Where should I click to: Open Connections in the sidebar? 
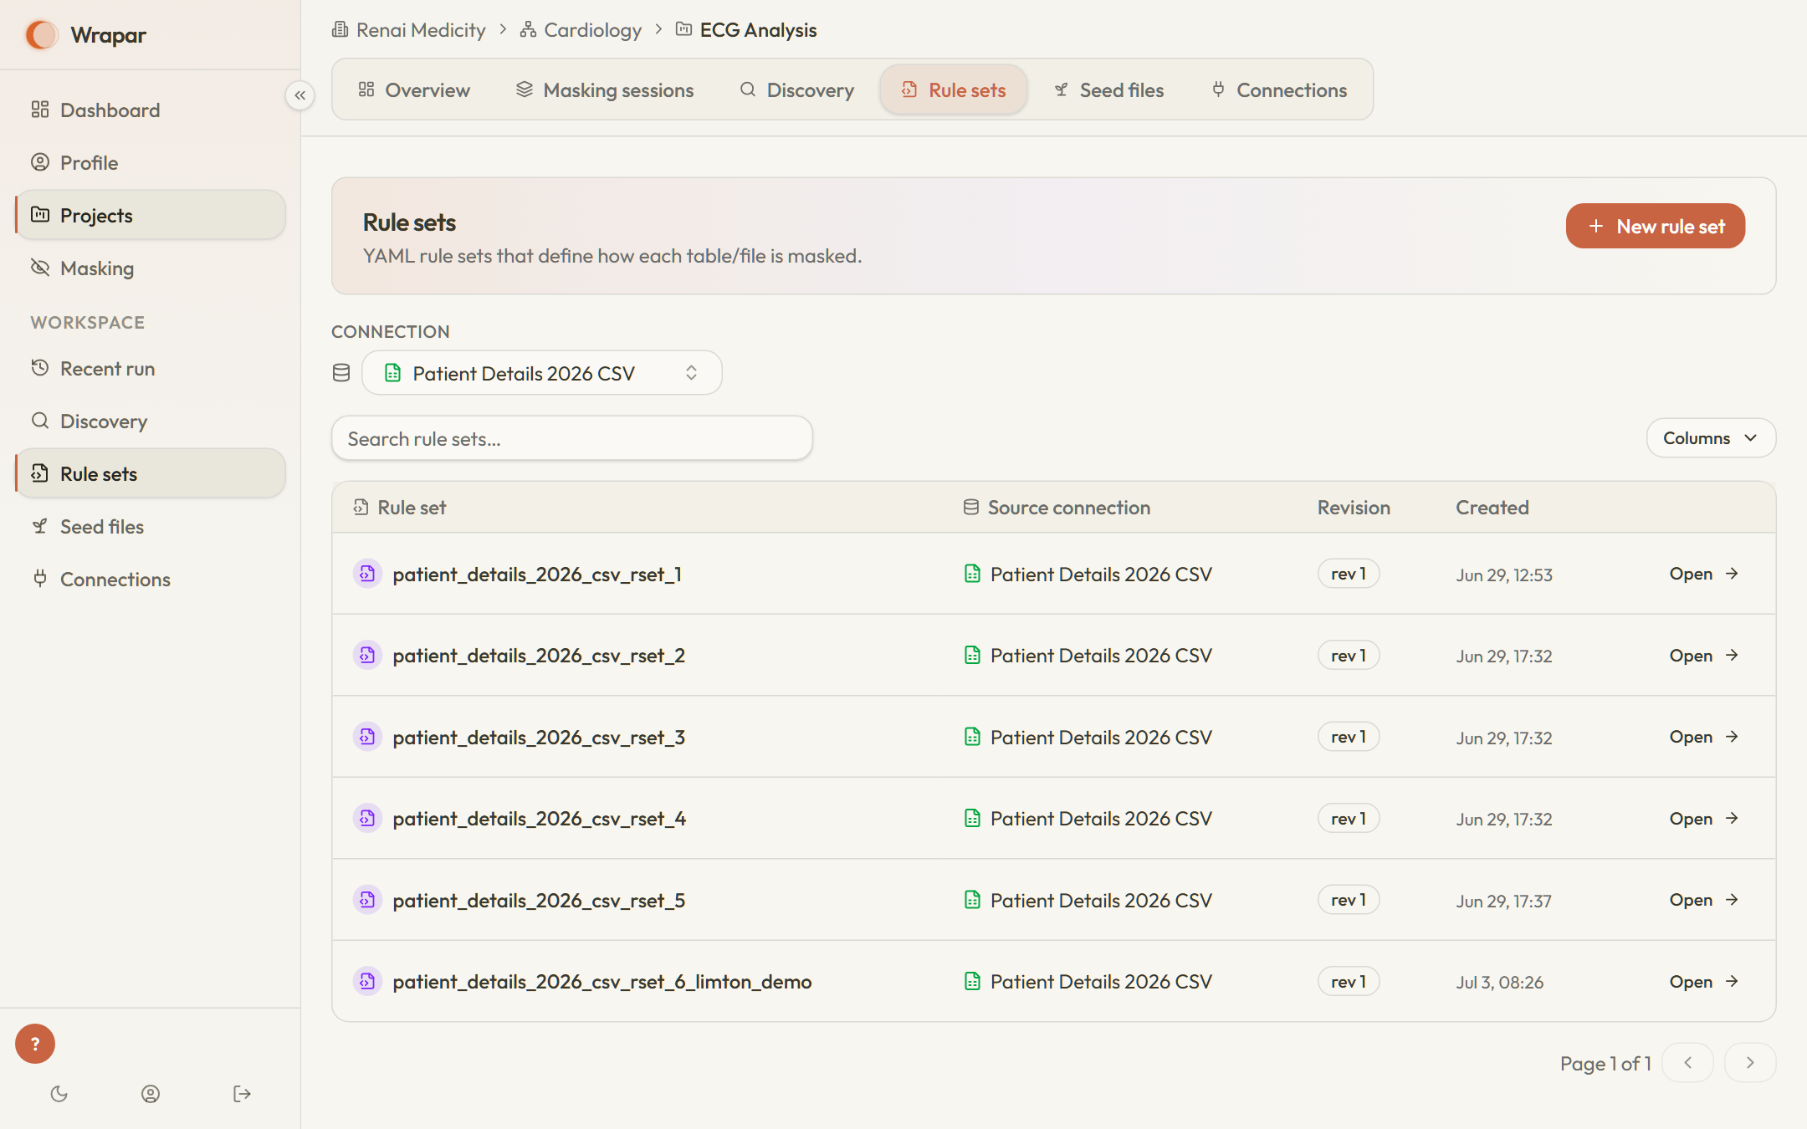[151, 579]
